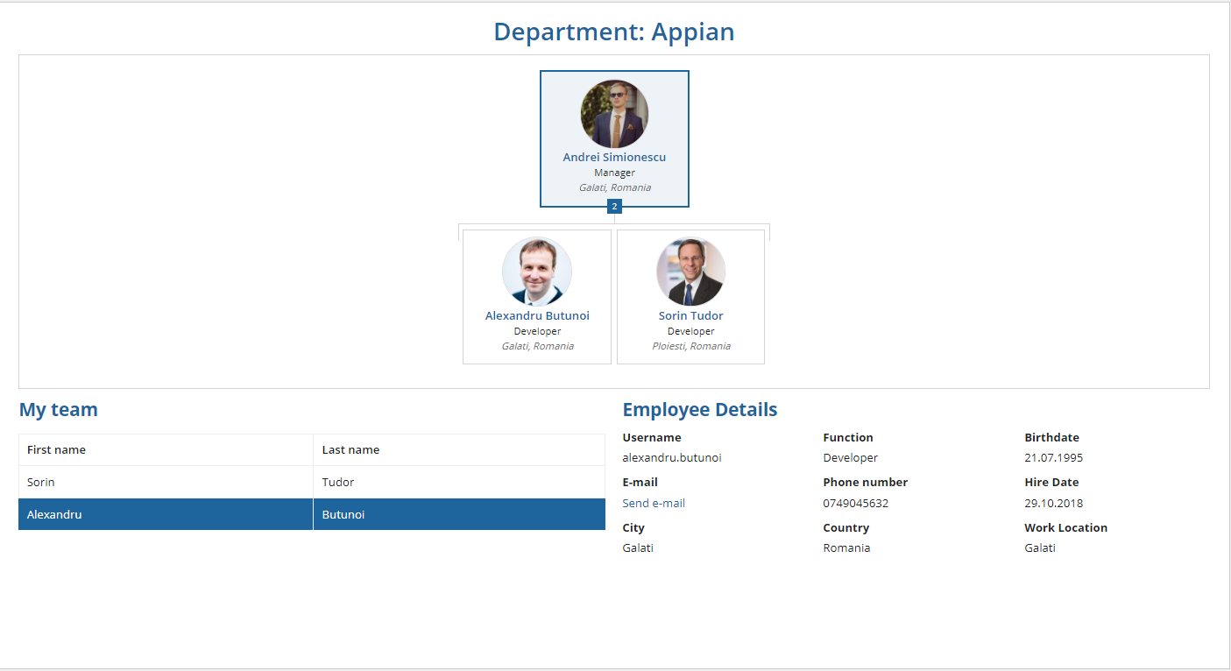Screen dimensions: 1231x671
Task: Click the City value Galati
Action: point(638,548)
